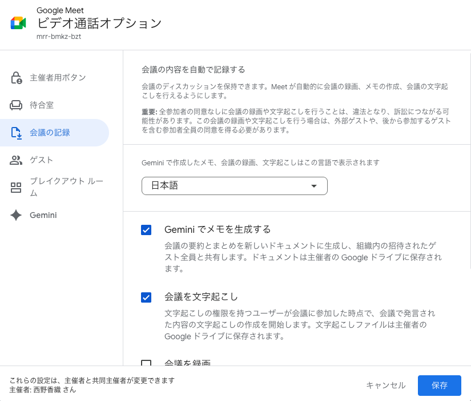Open the 日本語 language dropdown
Viewport: 471px width, 401px height.
click(x=234, y=186)
